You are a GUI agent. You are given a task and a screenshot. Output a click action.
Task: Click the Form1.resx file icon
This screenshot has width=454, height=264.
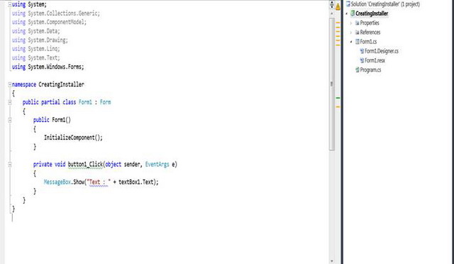[x=362, y=60]
